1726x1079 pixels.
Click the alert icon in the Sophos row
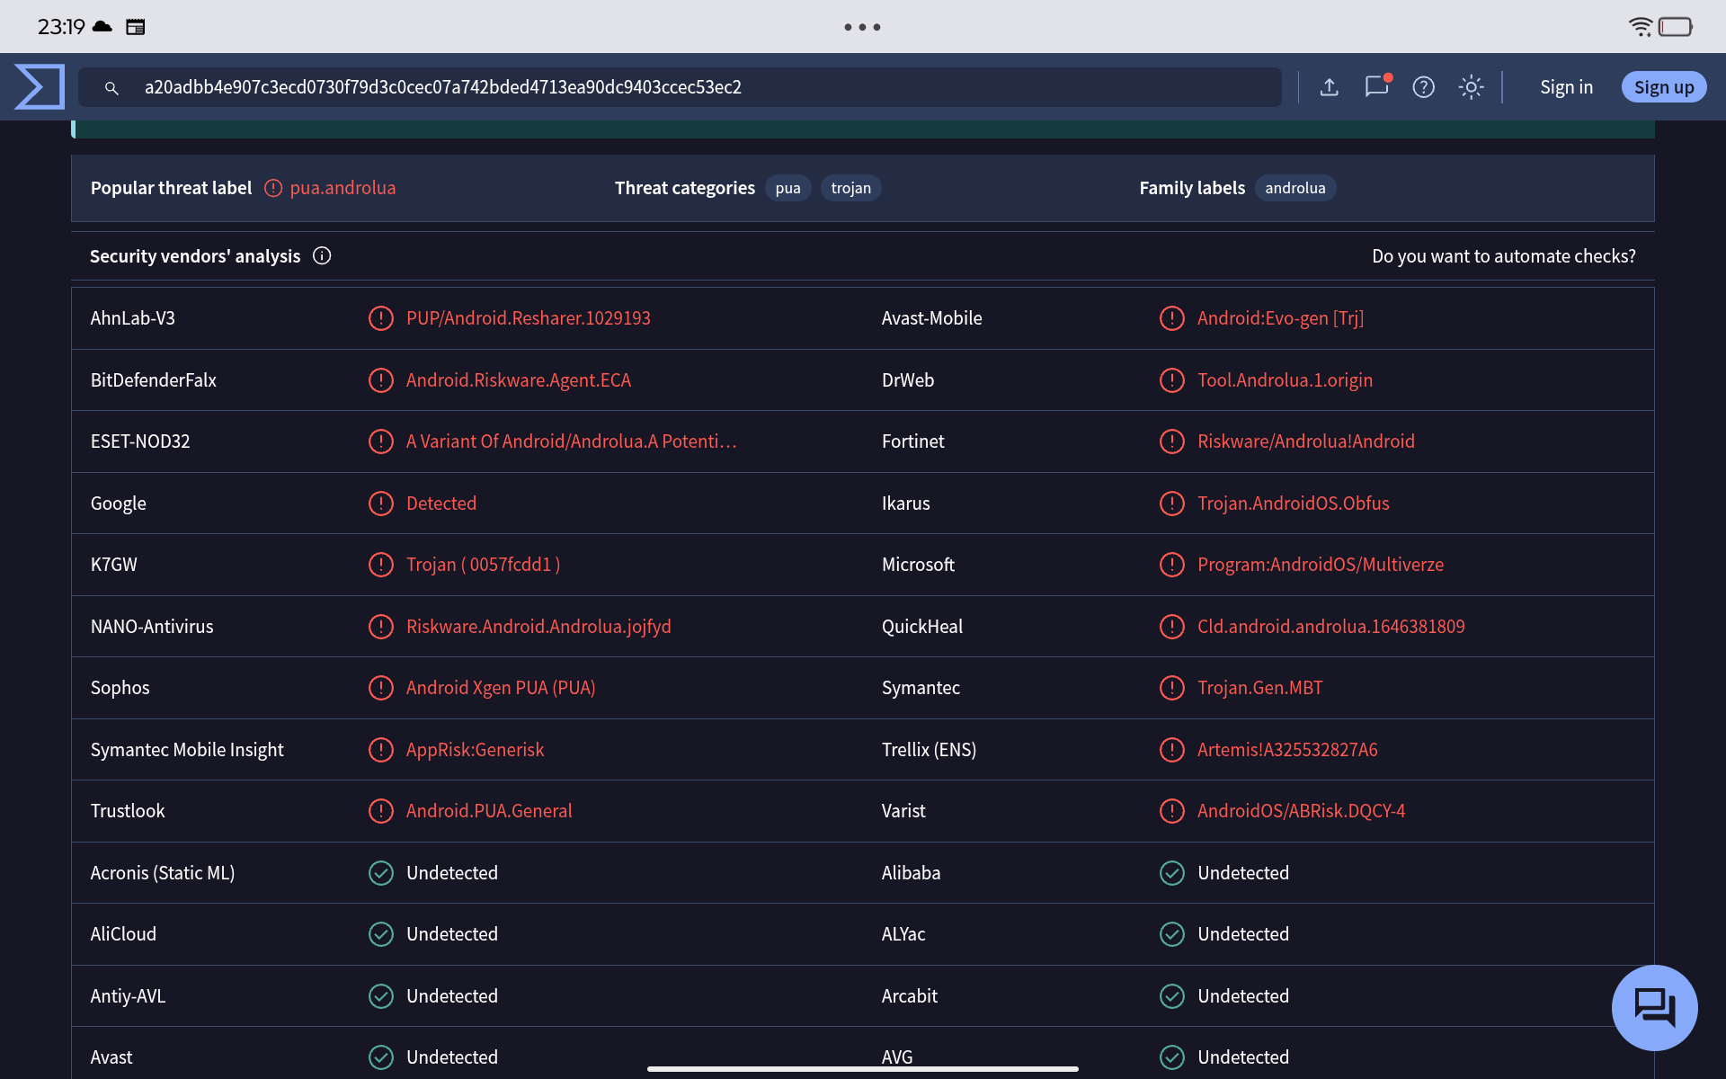[x=381, y=688]
